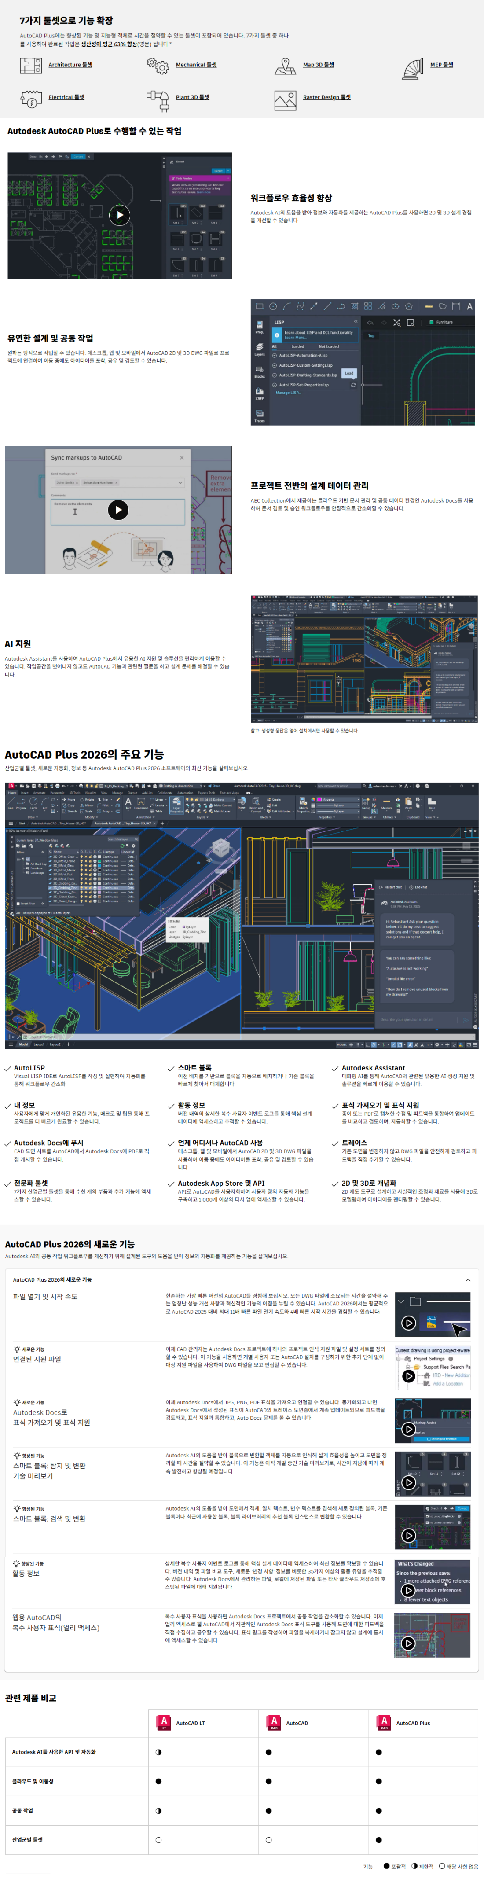Viewport: 484px width, 1886px height.
Task: Click the AutoCAD LT product icon
Action: tap(164, 1723)
